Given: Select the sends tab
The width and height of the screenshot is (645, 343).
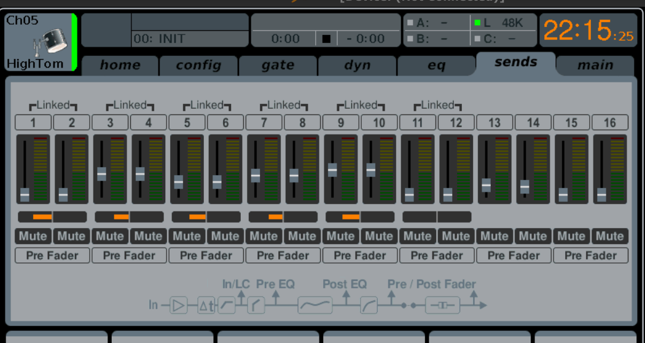Looking at the screenshot, I should click(516, 63).
